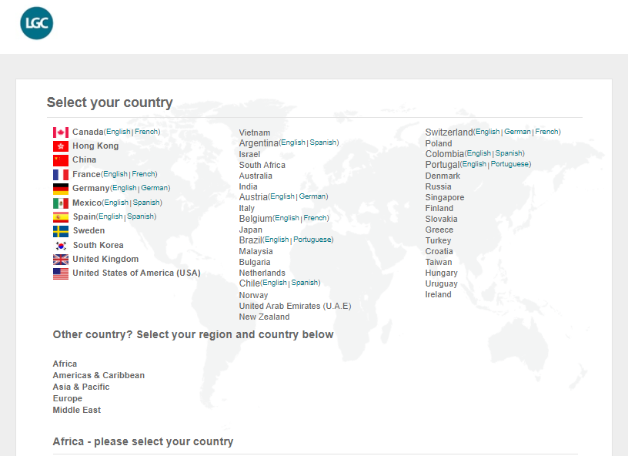Open the Japan country link
This screenshot has height=456, width=628.
pos(251,230)
